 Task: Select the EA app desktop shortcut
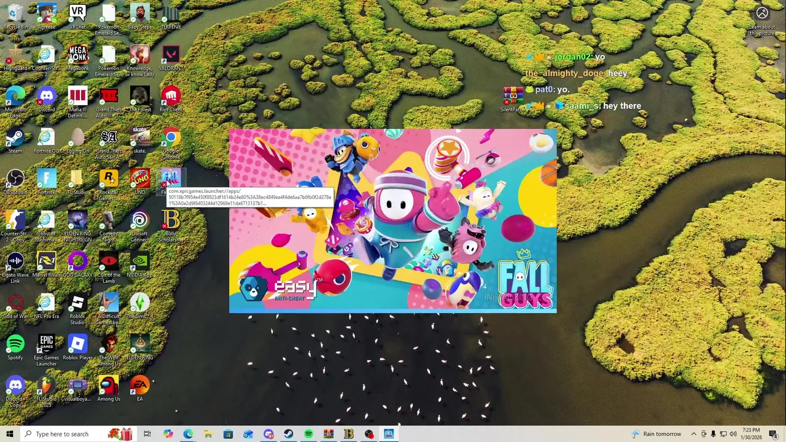coord(139,388)
